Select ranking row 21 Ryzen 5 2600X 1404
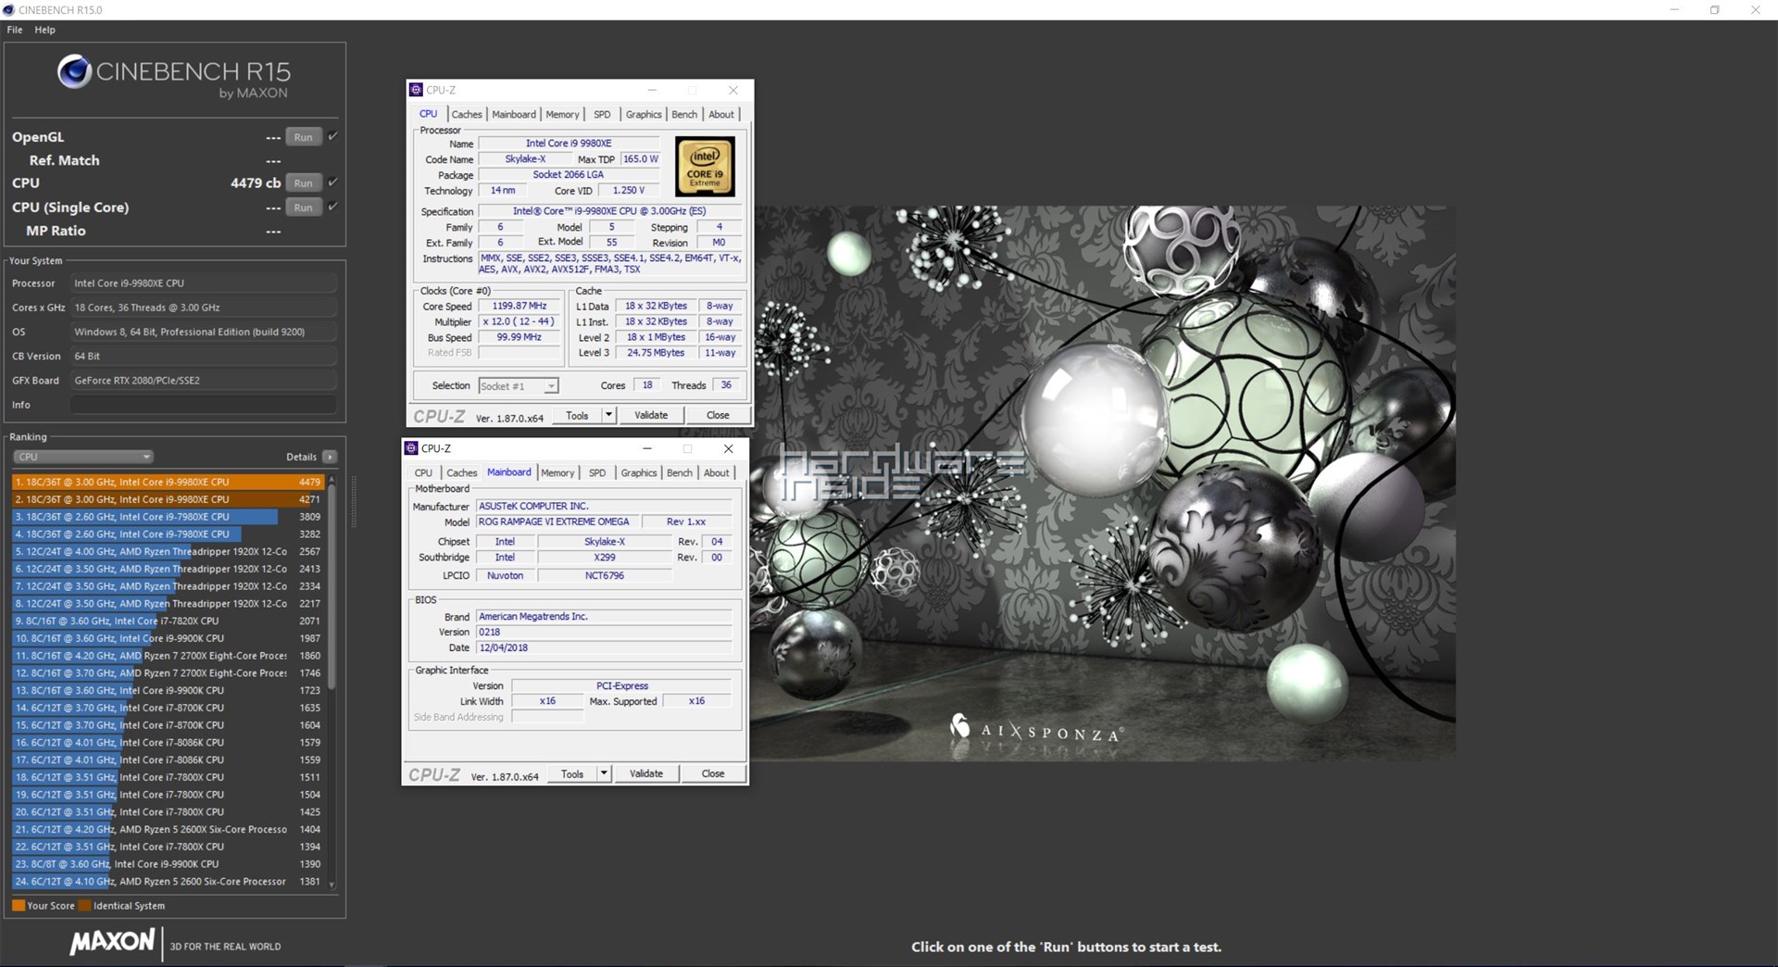1778x967 pixels. tap(168, 829)
